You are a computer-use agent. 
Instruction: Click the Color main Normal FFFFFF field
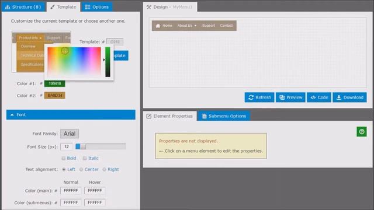(x=71, y=191)
